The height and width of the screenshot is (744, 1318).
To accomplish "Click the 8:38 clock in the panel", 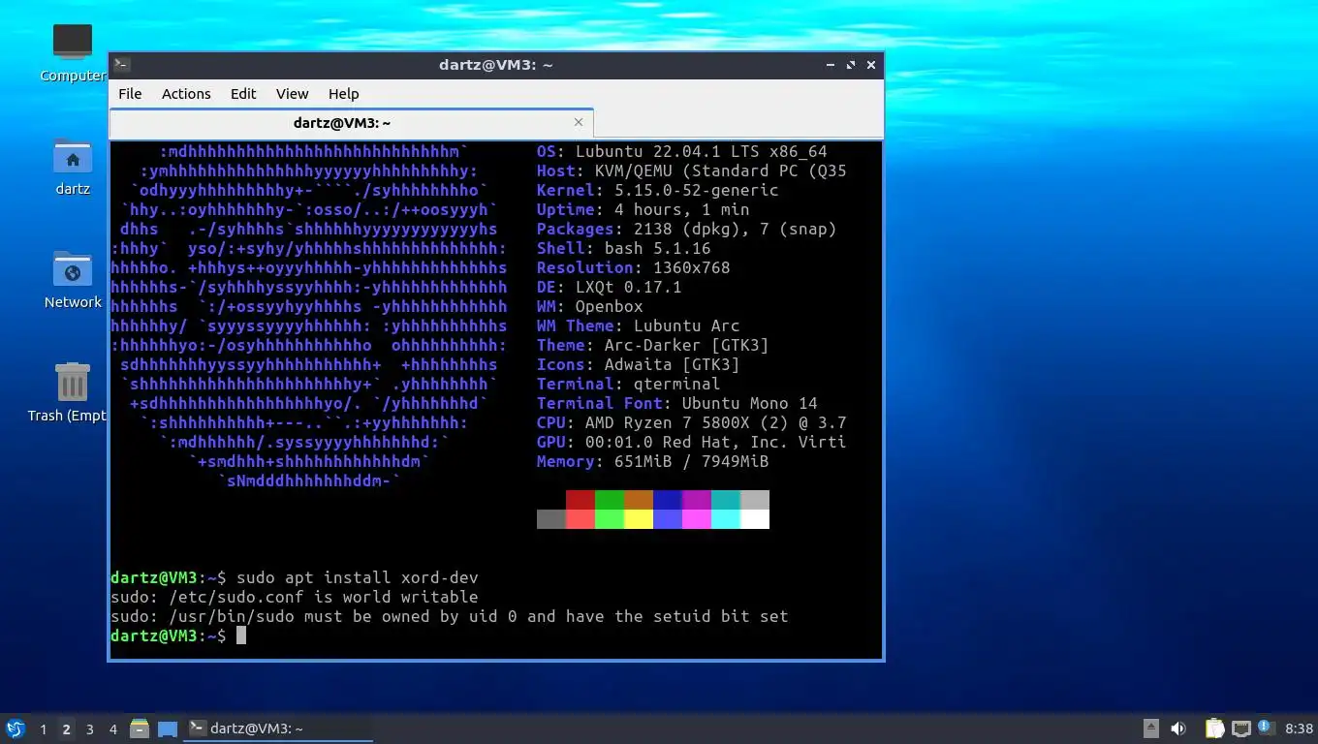I will point(1299,728).
